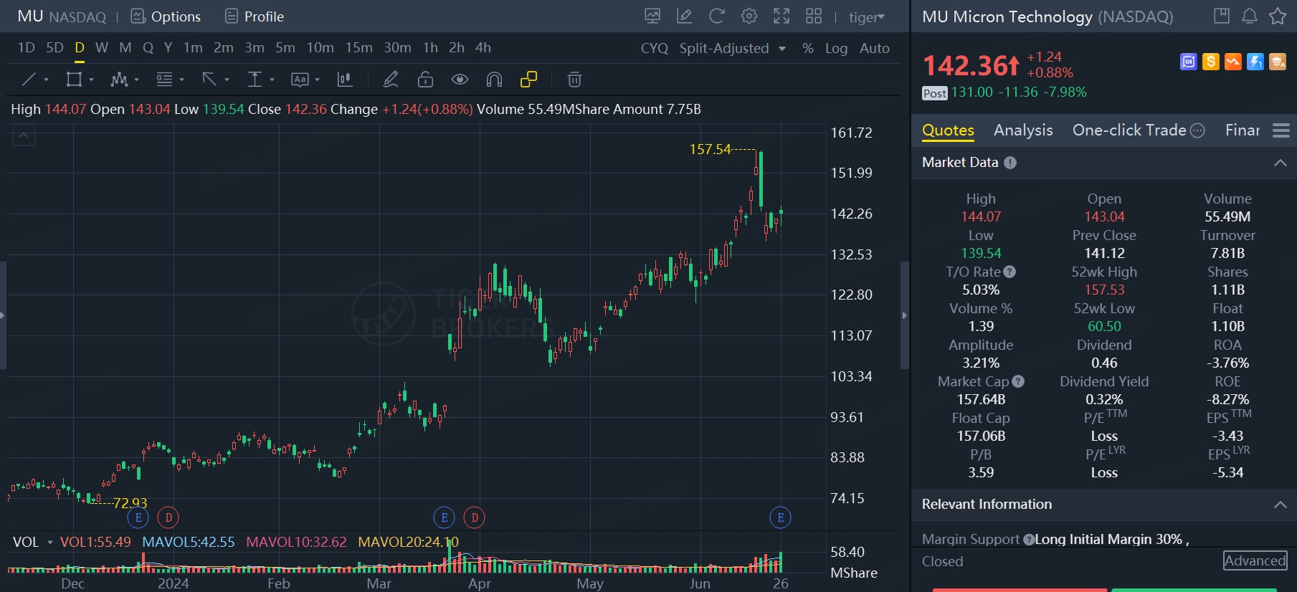
Task: Toggle the drawing lock
Action: pos(425,80)
